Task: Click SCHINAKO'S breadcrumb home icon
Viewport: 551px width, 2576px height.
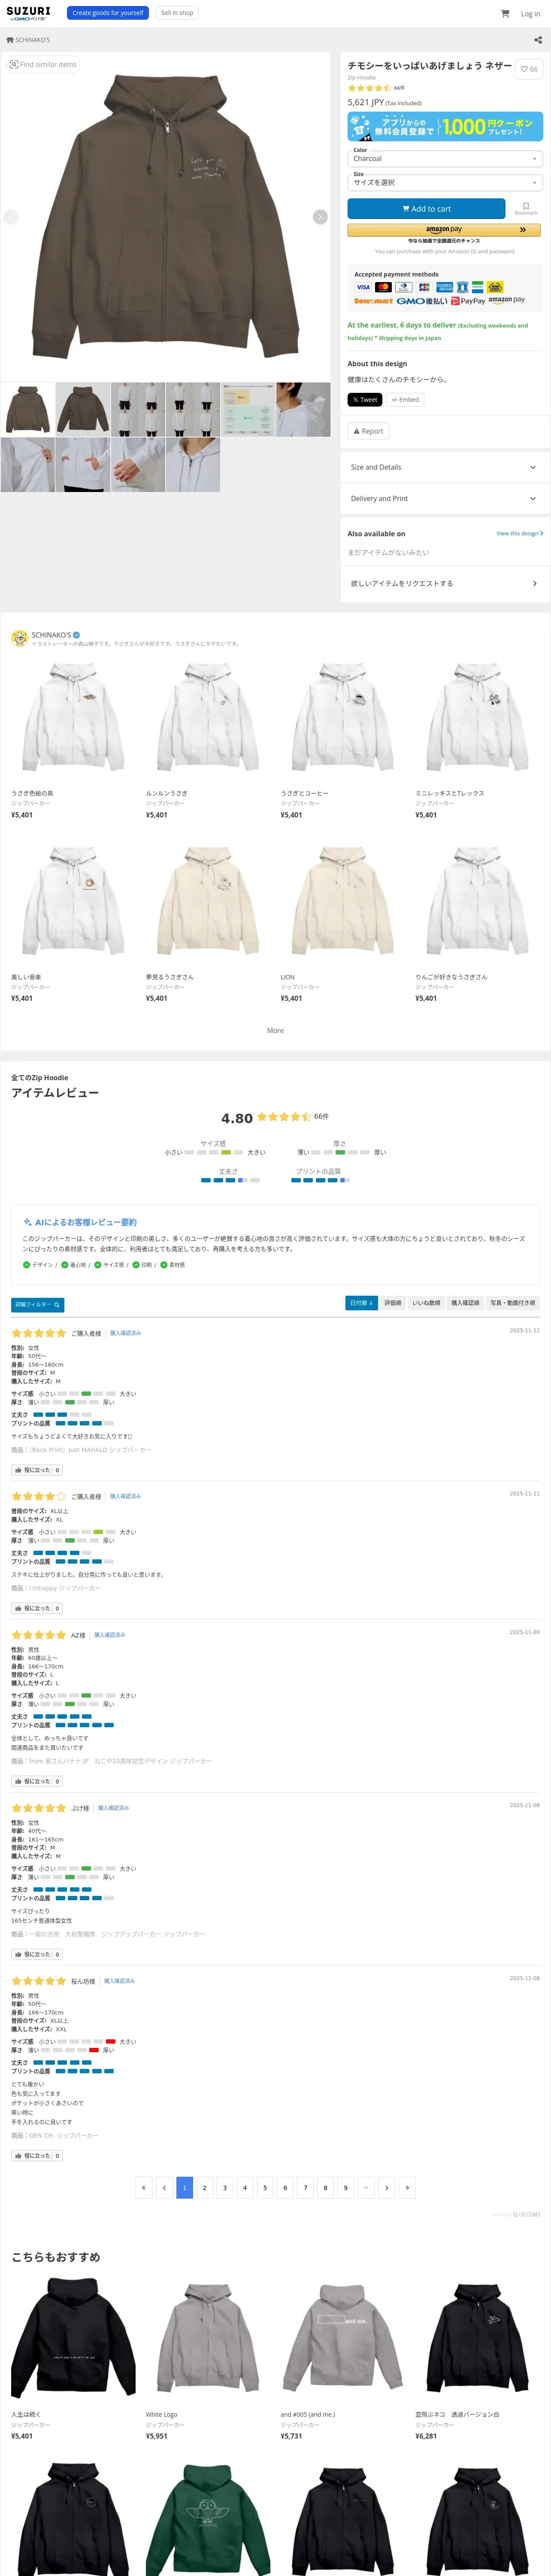Action: point(10,40)
